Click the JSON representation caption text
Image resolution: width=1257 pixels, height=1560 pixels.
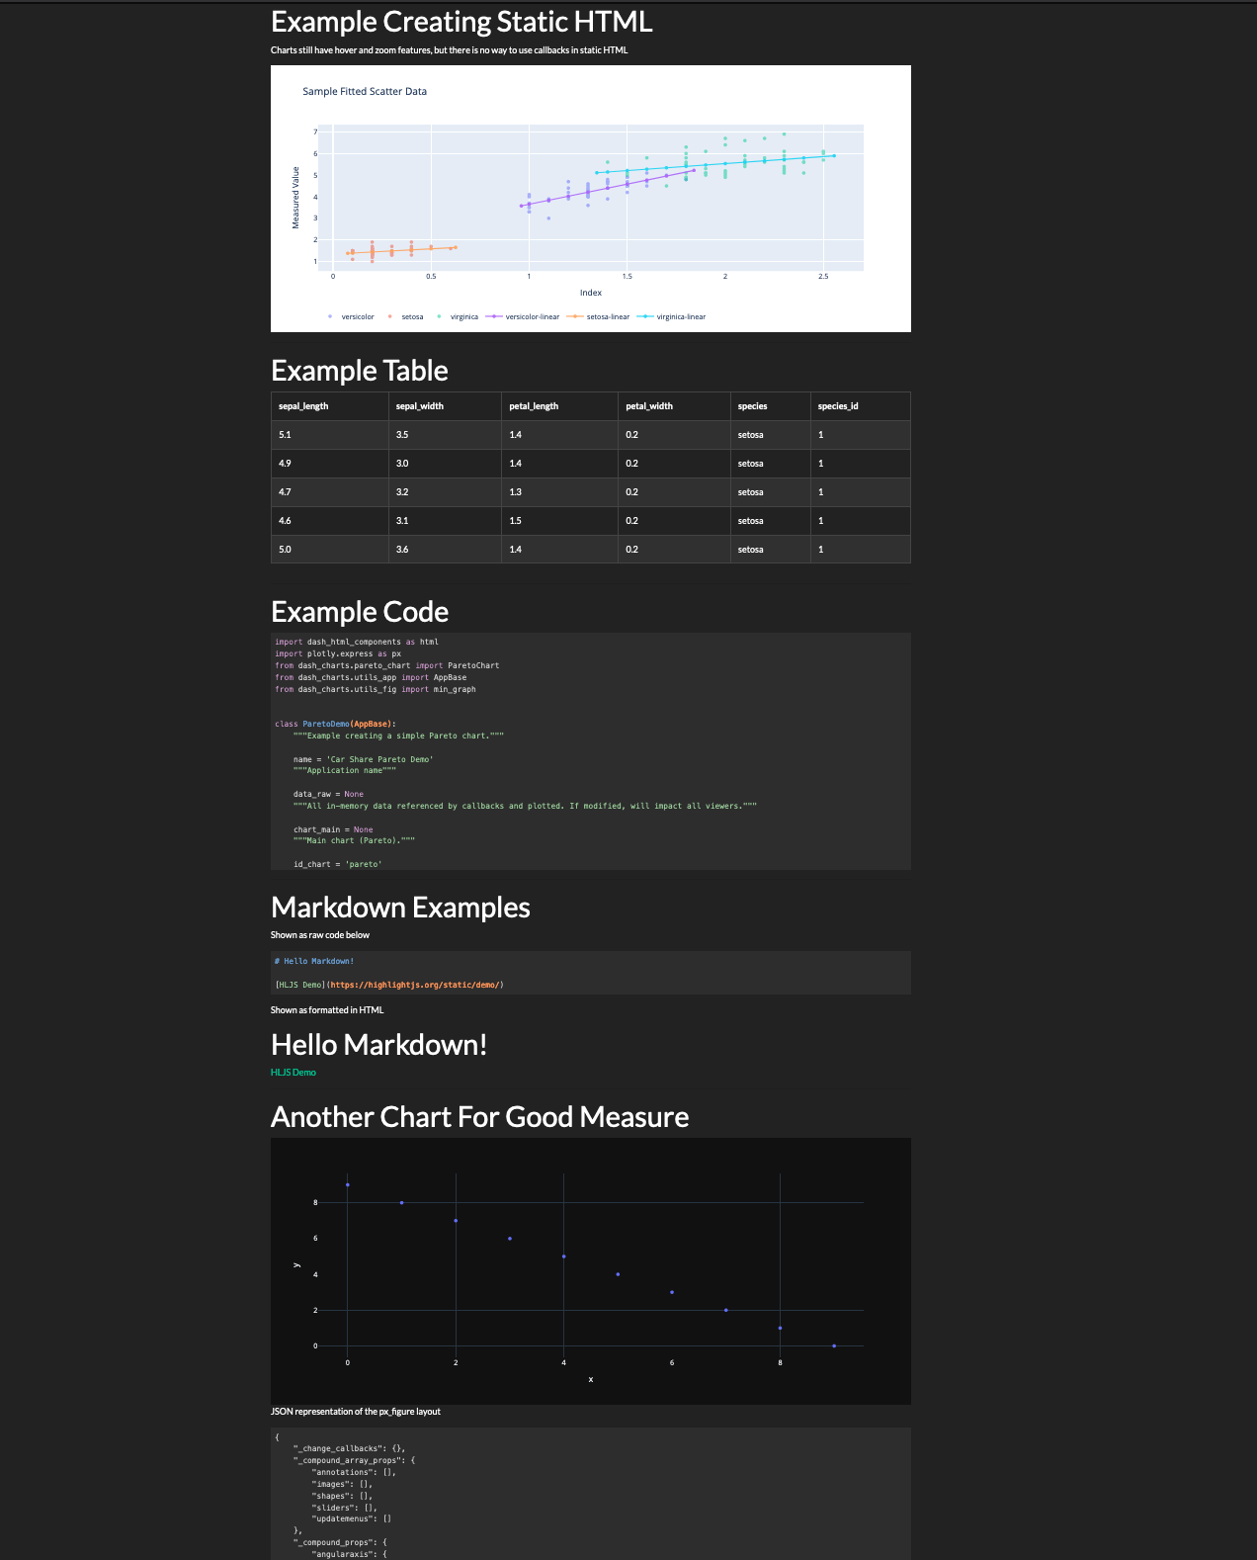pyautogui.click(x=356, y=1412)
